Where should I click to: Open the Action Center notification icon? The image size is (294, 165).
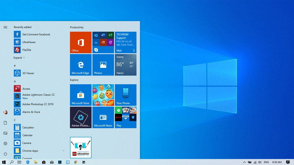(288, 162)
